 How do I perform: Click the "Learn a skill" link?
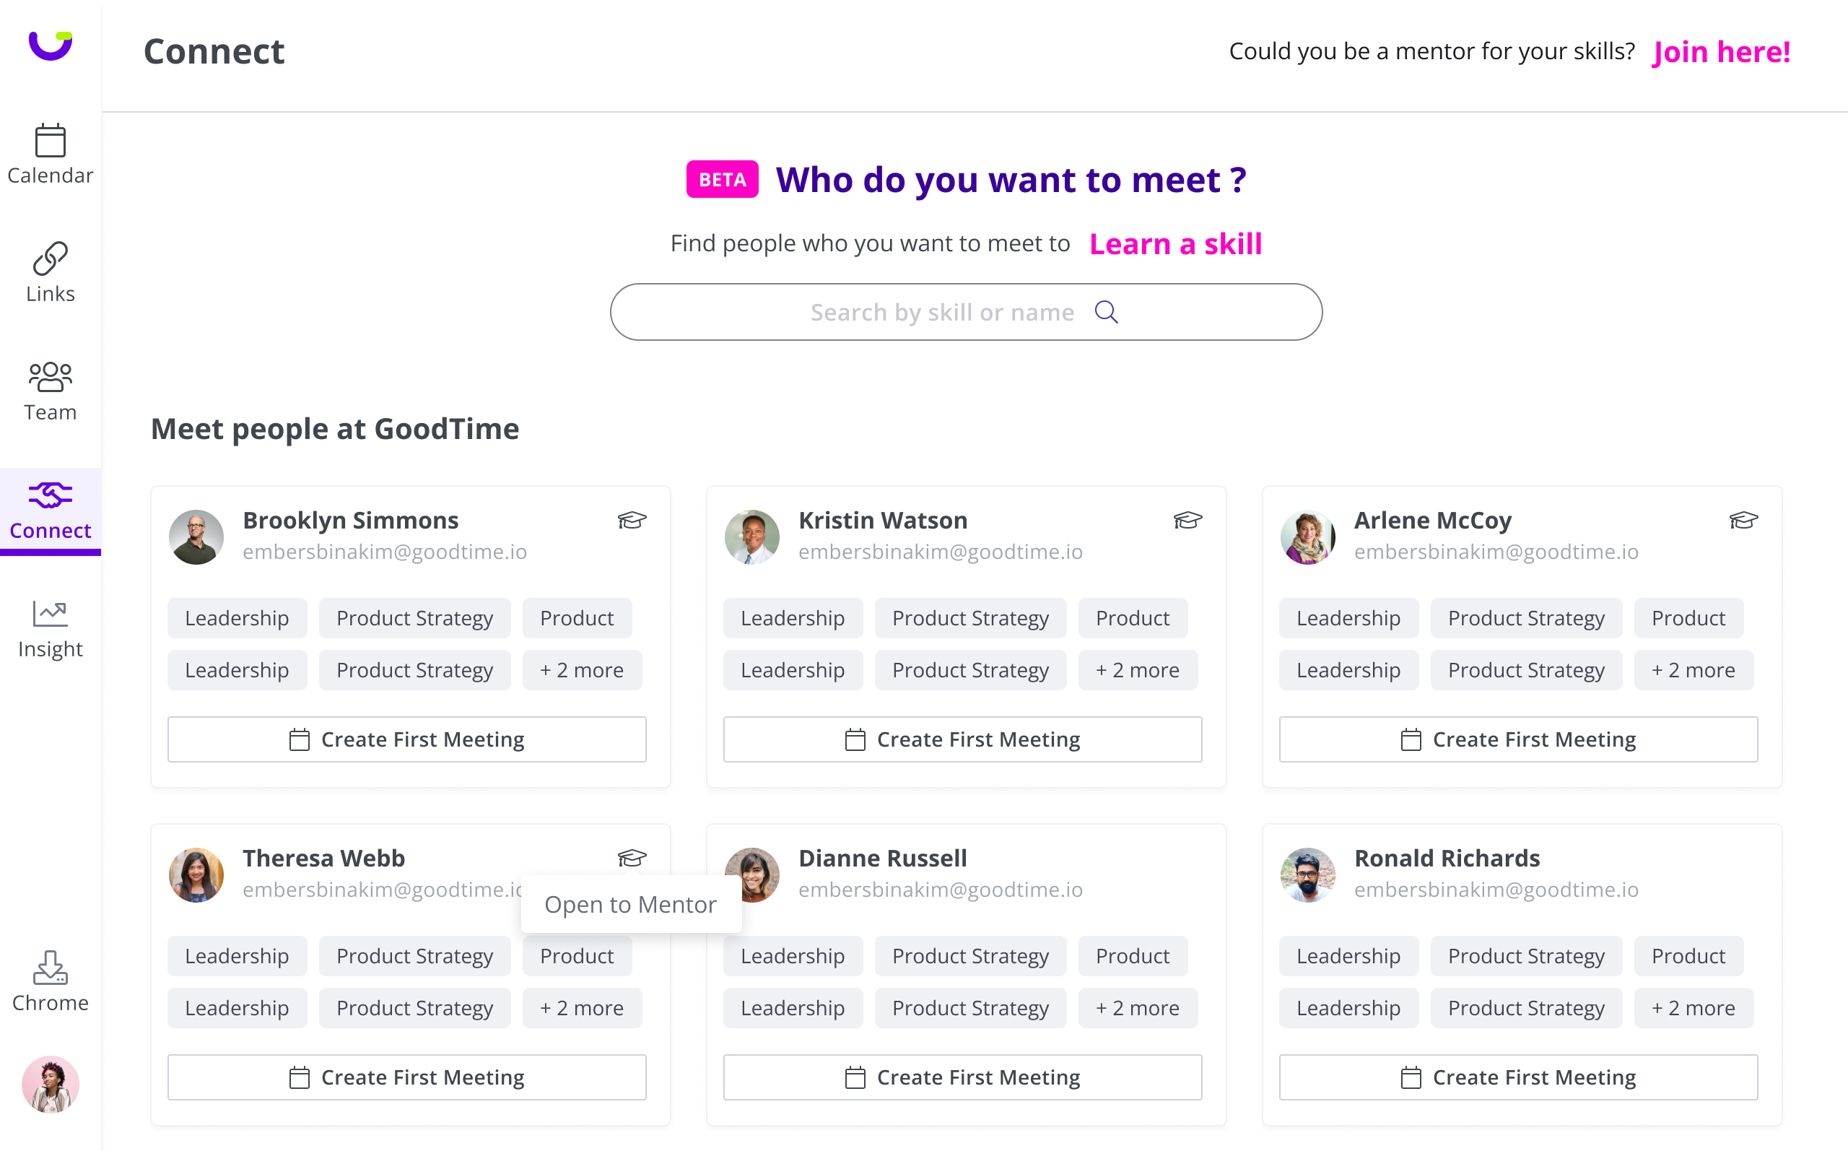1175,243
